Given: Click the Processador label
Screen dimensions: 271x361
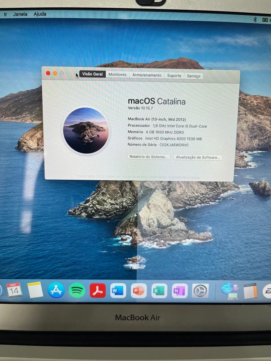Looking at the screenshot, I should pos(139,126).
